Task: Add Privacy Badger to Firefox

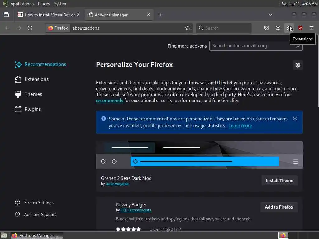Action: [279, 207]
